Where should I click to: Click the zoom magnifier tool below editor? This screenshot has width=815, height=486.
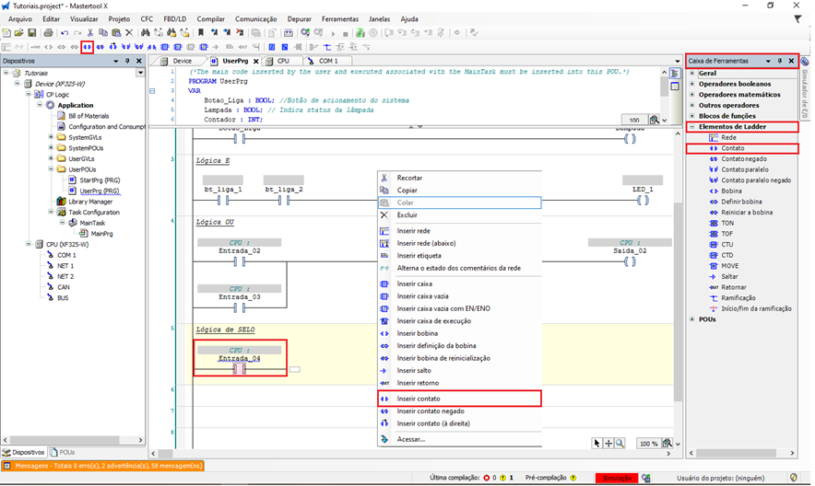(x=620, y=443)
